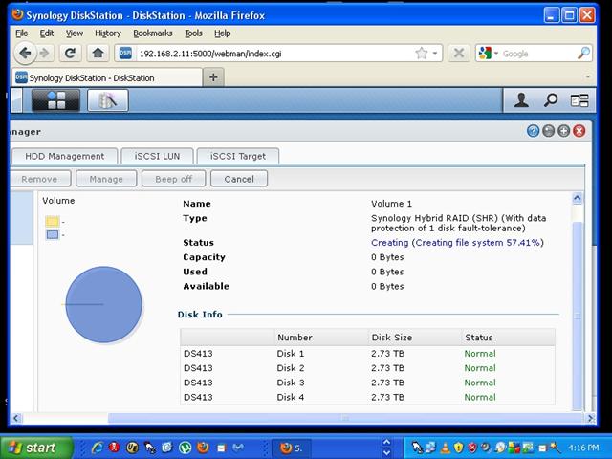This screenshot has width=612, height=459.
Task: Open the Firefox taskbar window button
Action: pos(293,448)
